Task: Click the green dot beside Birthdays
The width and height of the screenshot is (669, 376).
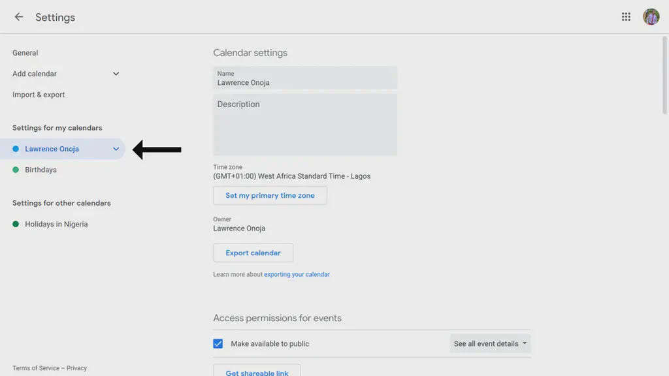Action: click(14, 169)
